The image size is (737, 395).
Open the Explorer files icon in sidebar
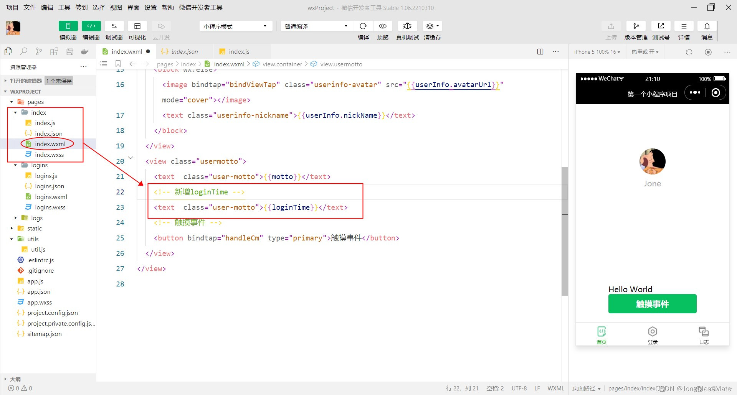(x=8, y=51)
